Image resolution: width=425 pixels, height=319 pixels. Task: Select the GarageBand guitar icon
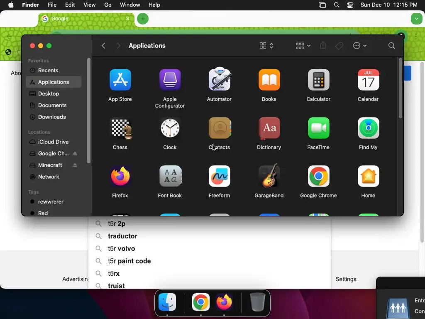tap(269, 176)
